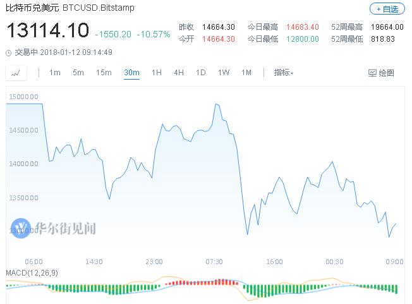Screen dimensions: 412x304
Task: Select the 1M monthly interval
Action: pyautogui.click(x=246, y=73)
